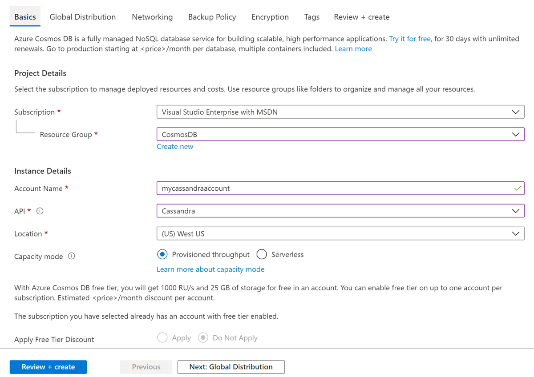The image size is (534, 377).
Task: Select the Serverless capacity mode
Action: tap(262, 254)
